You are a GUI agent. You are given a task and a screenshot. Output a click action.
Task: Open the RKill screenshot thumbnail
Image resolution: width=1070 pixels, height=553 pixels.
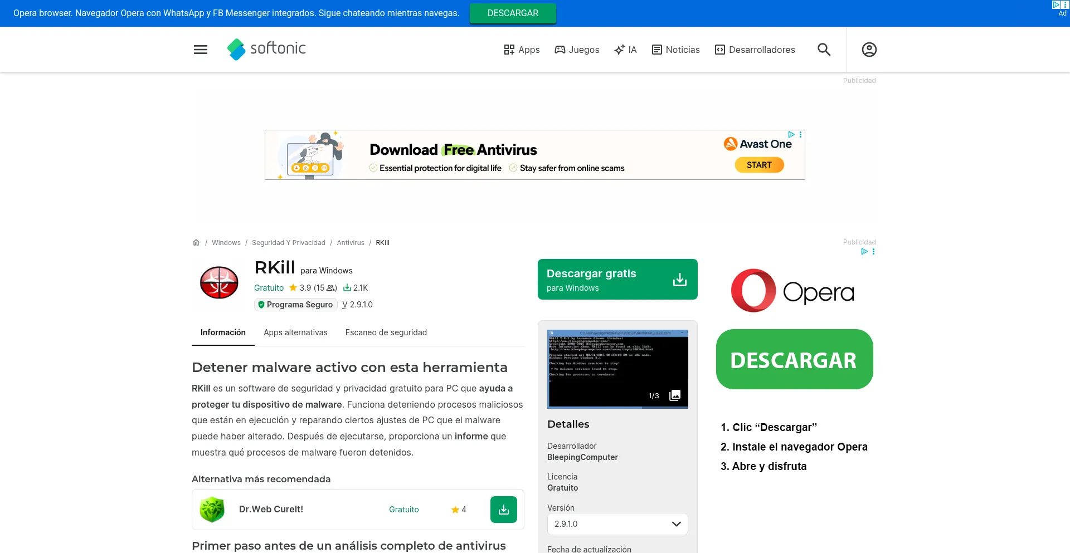coord(617,369)
